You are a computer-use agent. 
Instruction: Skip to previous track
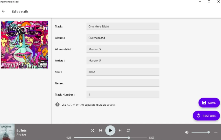(101, 131)
